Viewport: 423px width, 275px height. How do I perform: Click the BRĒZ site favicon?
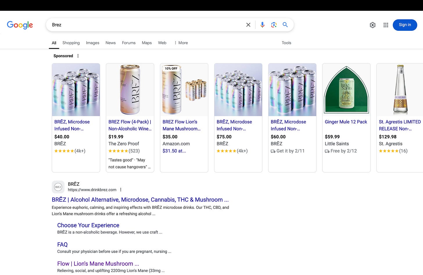pyautogui.click(x=58, y=187)
